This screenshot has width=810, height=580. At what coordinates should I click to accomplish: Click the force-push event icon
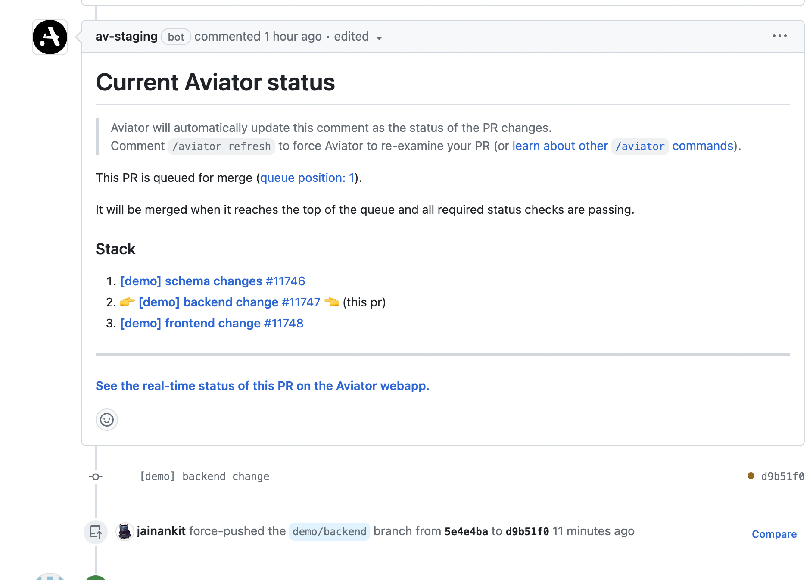(96, 532)
